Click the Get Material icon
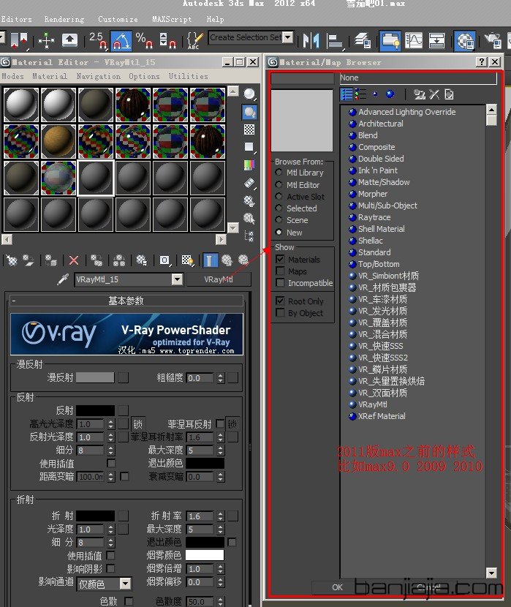 pos(12,260)
